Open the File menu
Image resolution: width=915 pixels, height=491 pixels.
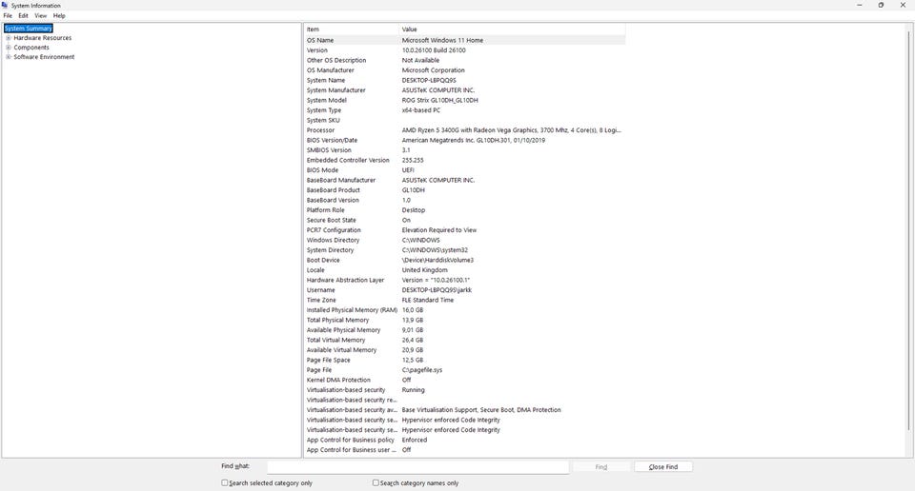pos(8,16)
